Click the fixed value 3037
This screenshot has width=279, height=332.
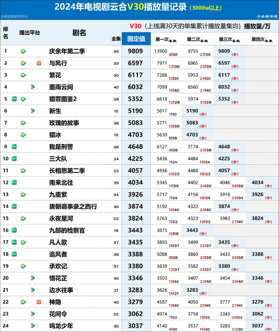(136, 326)
